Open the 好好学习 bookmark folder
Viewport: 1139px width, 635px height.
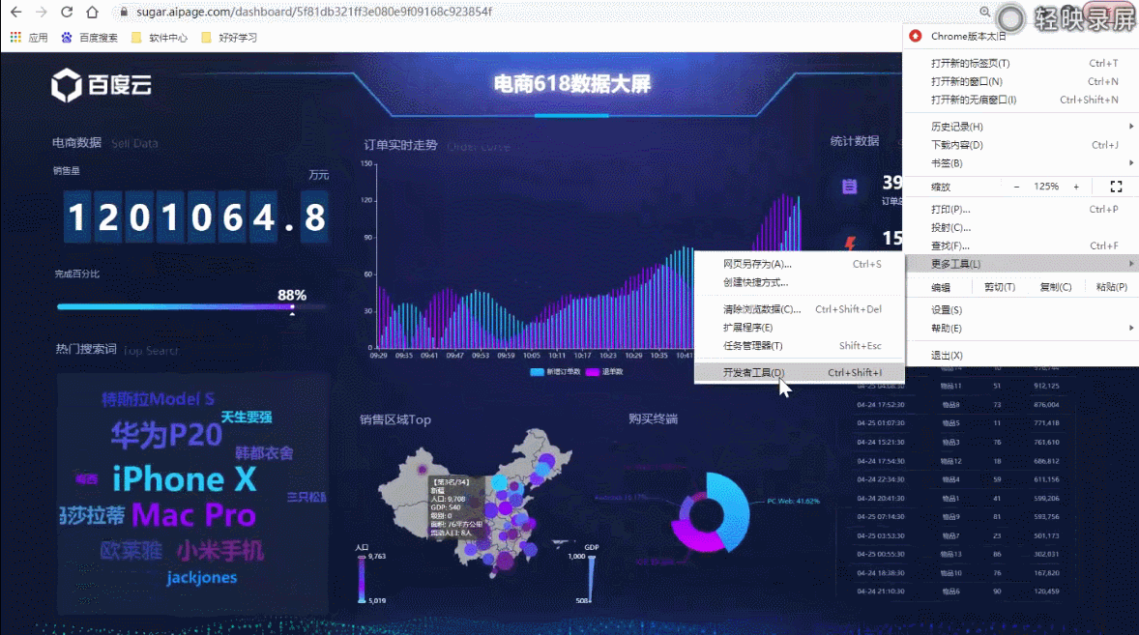tap(229, 37)
